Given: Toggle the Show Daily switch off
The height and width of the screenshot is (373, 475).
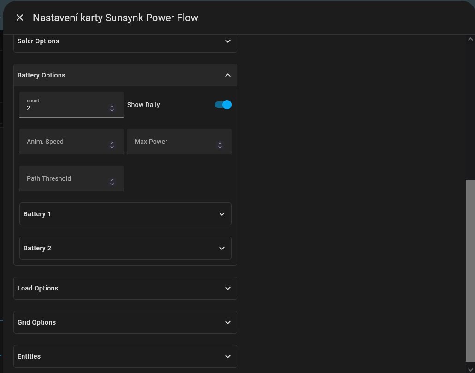Looking at the screenshot, I should pyautogui.click(x=223, y=105).
